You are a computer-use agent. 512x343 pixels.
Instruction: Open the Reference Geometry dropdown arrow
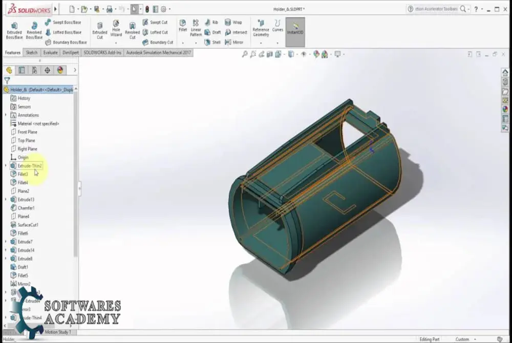261,43
